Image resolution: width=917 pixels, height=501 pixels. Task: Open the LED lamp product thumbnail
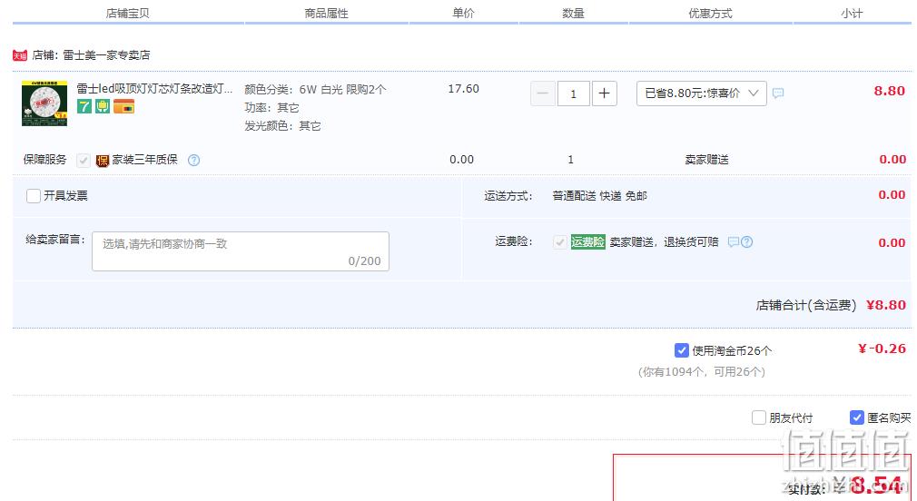44,103
